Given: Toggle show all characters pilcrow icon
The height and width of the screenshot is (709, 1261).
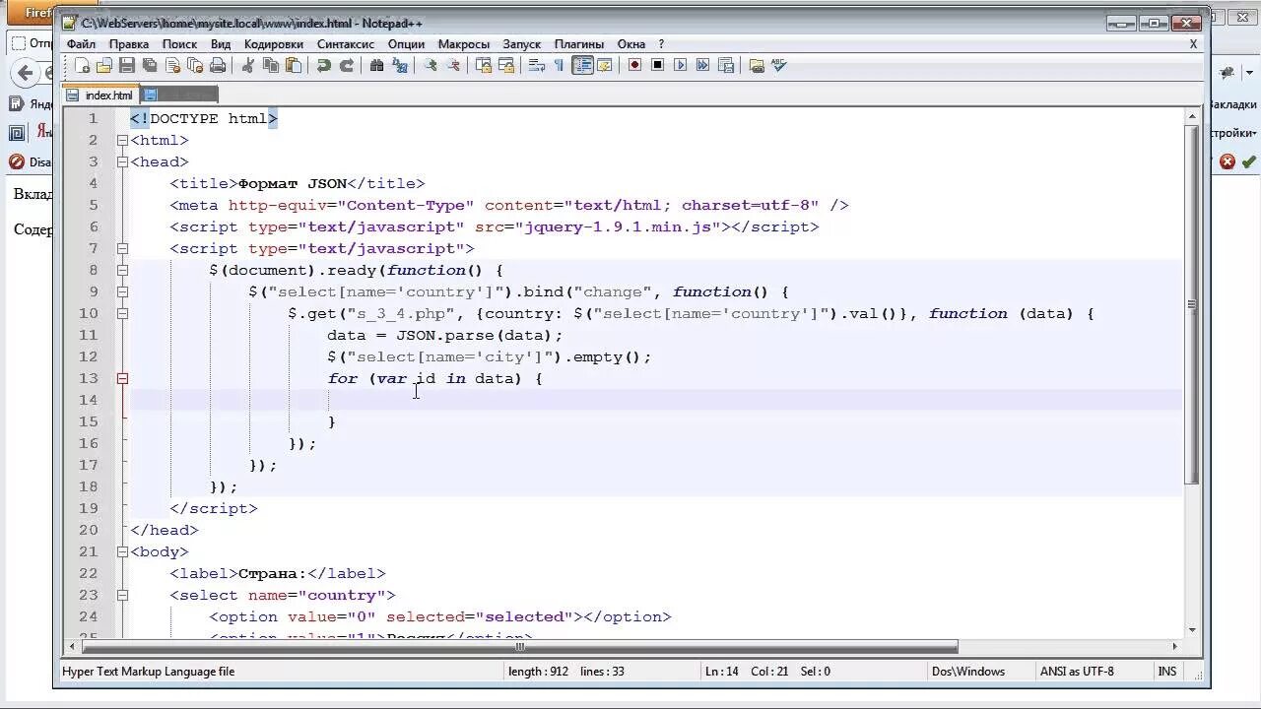Looking at the screenshot, I should click(560, 66).
